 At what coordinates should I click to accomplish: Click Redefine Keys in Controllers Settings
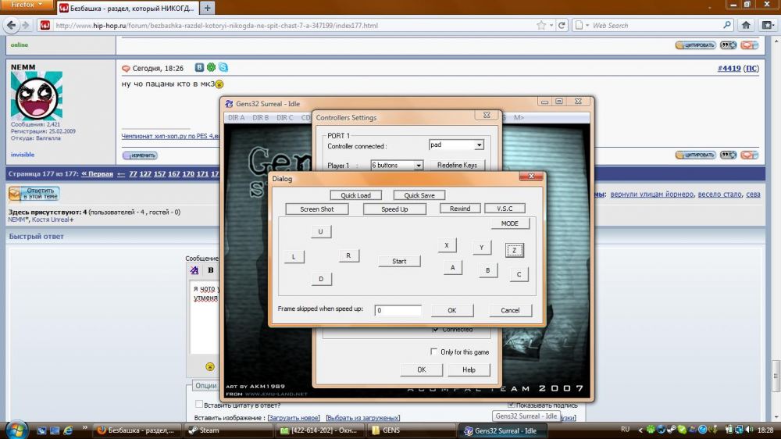[457, 165]
